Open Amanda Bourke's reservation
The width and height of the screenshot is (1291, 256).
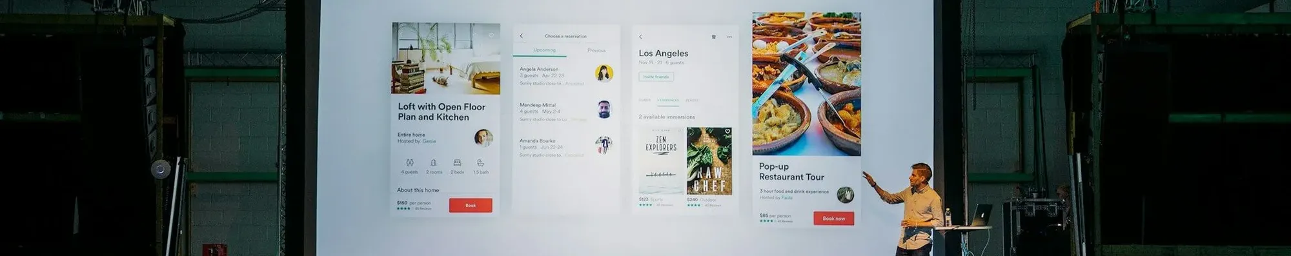566,148
